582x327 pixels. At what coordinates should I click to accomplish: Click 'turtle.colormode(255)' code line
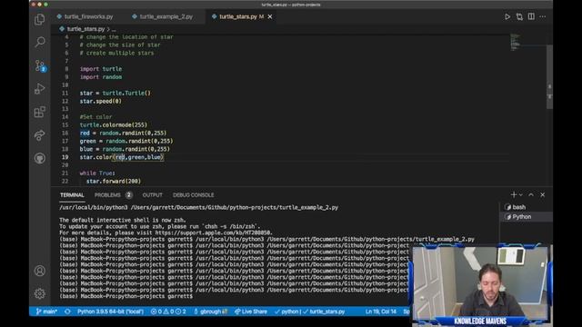point(113,125)
